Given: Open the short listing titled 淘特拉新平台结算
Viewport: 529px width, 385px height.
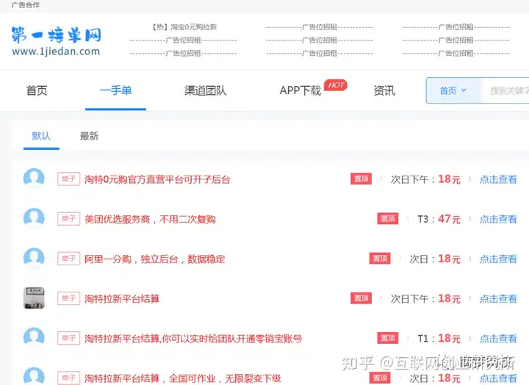Looking at the screenshot, I should (x=122, y=298).
